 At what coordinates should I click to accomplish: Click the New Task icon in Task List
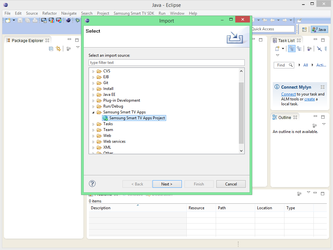277,49
